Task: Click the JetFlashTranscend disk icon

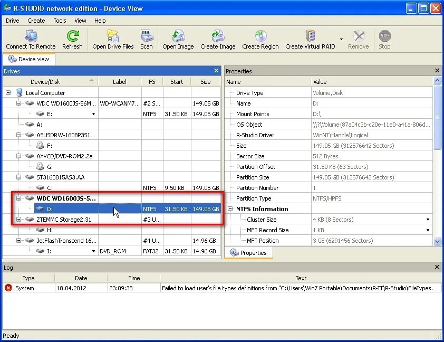Action: (x=30, y=241)
